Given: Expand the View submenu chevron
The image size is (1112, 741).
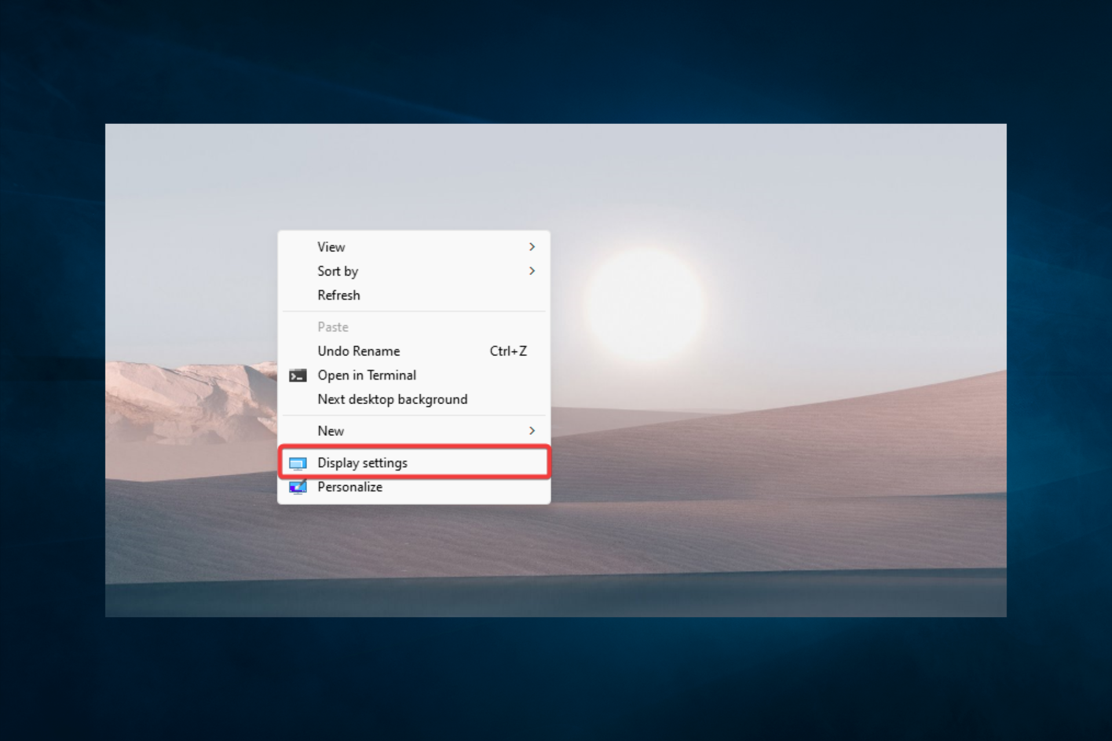Looking at the screenshot, I should pos(532,247).
